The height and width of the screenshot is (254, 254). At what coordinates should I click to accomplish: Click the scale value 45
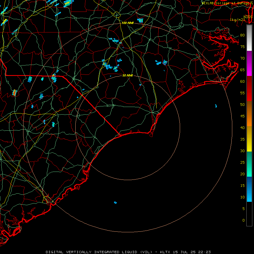[x=242, y=116]
